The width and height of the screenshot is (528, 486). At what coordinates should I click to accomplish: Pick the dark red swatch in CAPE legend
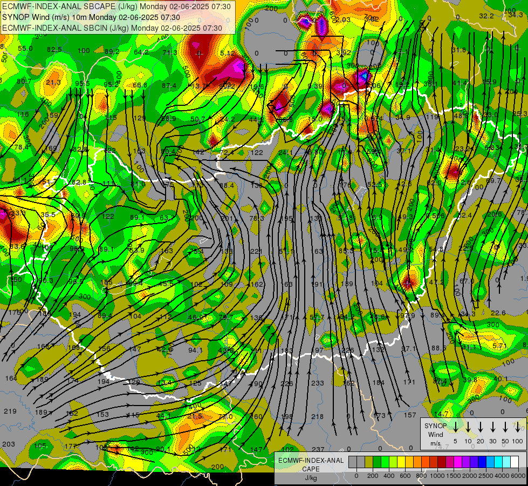coord(442,462)
